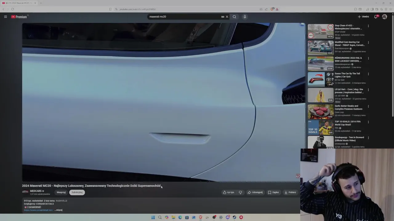Open the on-screen keyboard icon in search box
This screenshot has width=394, height=221.
pos(223,17)
